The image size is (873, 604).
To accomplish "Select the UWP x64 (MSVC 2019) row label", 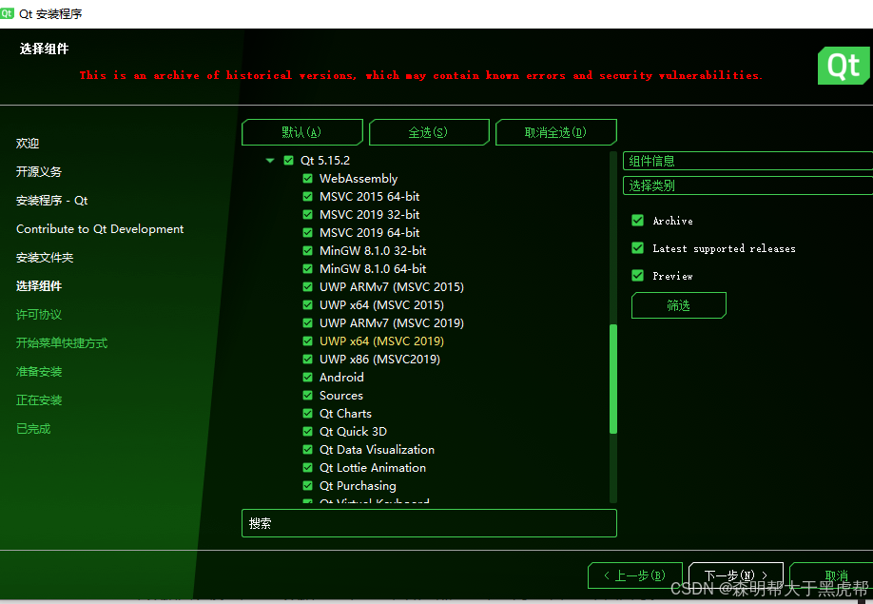I will [381, 341].
